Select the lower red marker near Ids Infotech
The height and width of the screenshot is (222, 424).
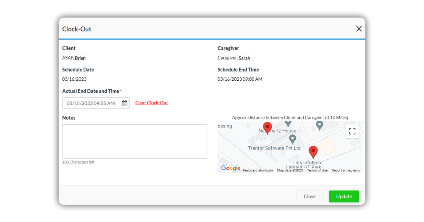pos(313,151)
